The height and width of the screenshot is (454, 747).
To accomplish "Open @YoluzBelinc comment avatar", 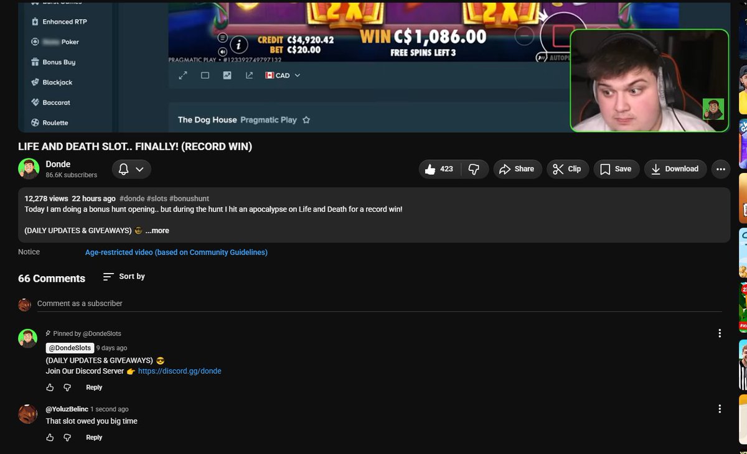I will pos(28,414).
